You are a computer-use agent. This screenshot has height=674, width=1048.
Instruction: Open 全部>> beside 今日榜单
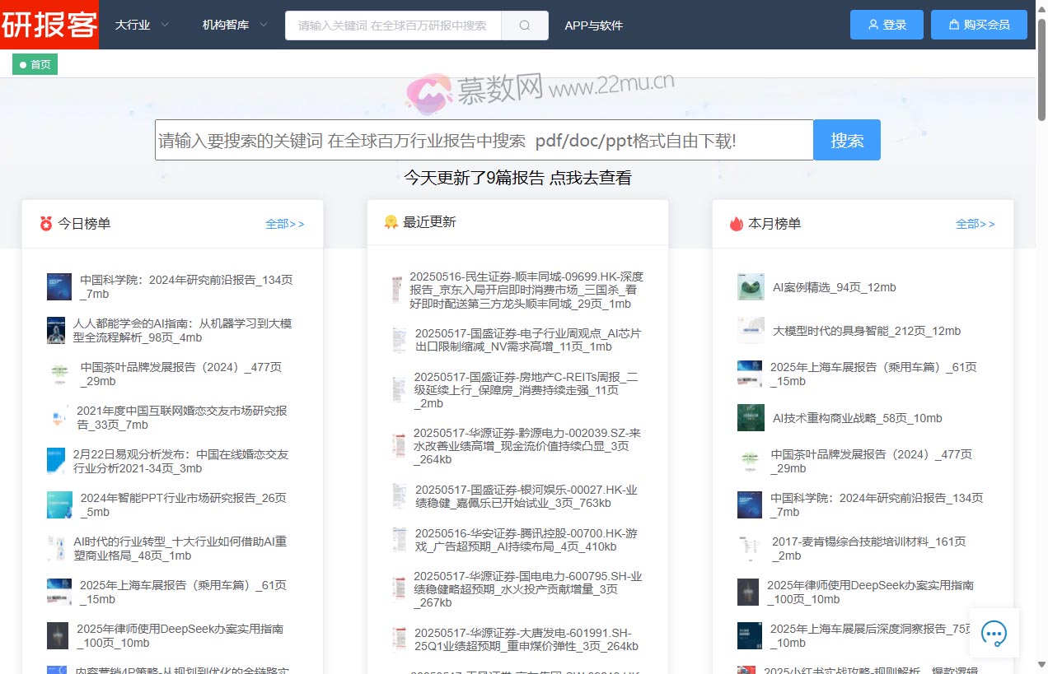(x=285, y=223)
